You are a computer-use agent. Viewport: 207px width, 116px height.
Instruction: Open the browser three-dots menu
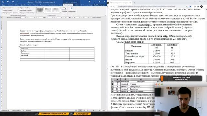point(205,6)
